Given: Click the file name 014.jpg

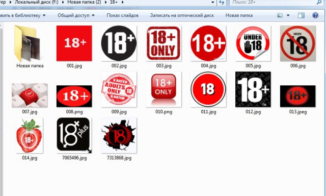Looking at the screenshot, I should (30, 158).
